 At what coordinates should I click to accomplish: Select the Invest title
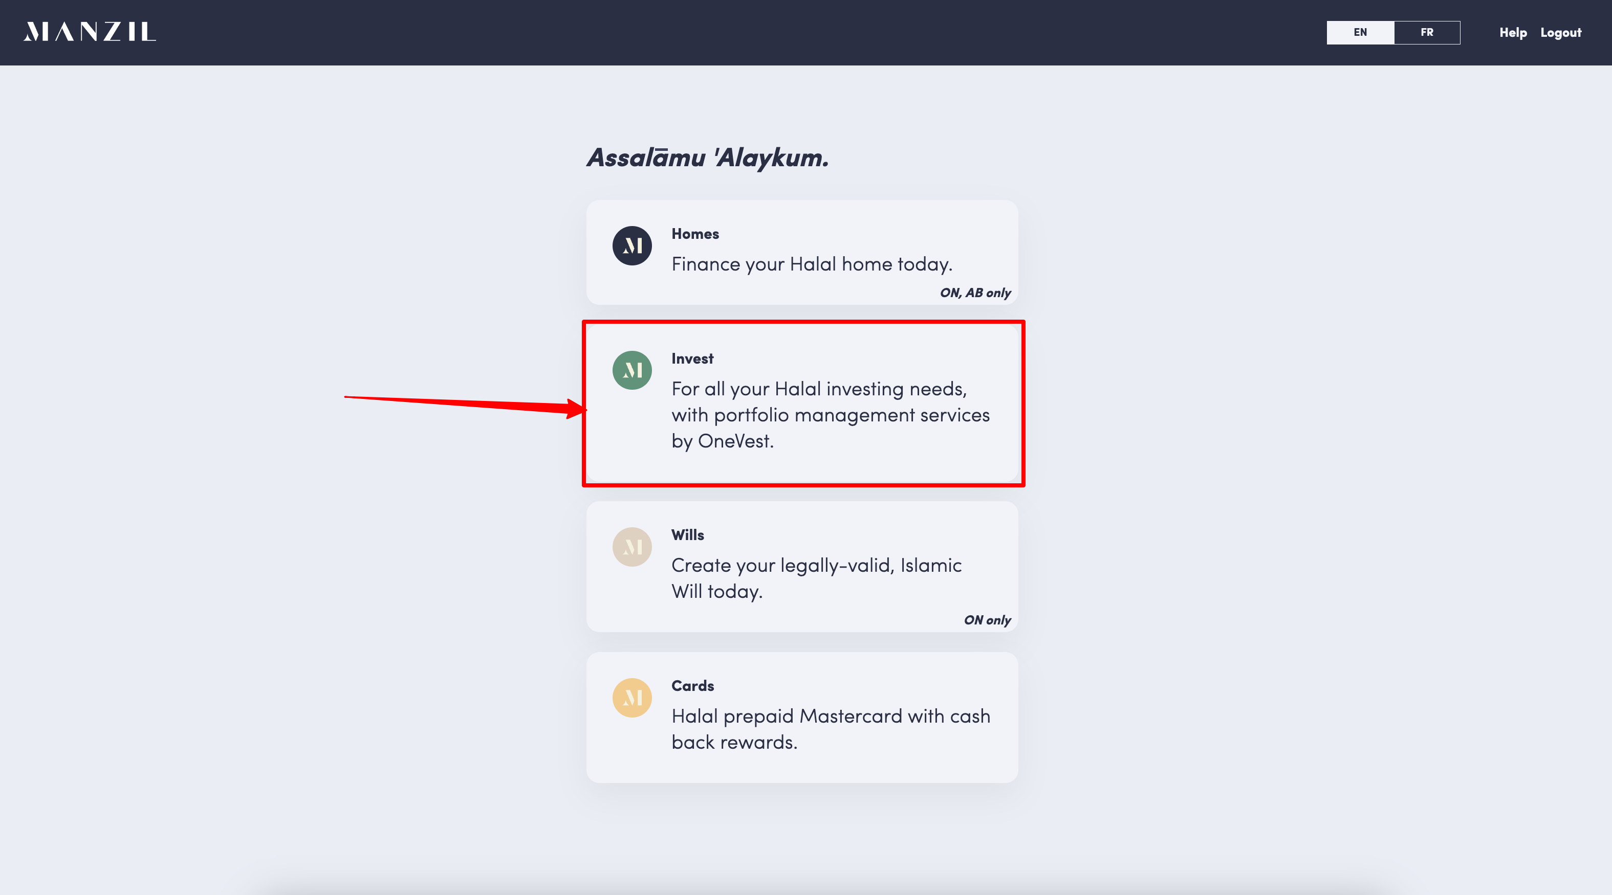click(692, 359)
